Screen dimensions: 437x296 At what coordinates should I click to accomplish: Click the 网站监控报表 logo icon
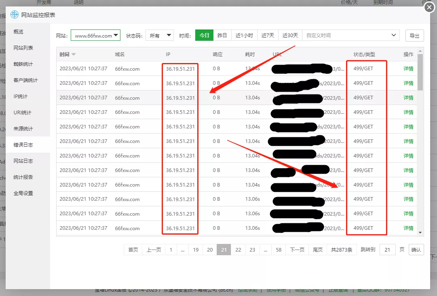(x=15, y=15)
